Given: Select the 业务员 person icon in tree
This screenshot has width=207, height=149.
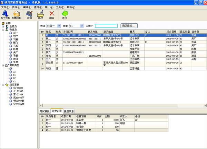Looking at the screenshot, I should 7,26.
